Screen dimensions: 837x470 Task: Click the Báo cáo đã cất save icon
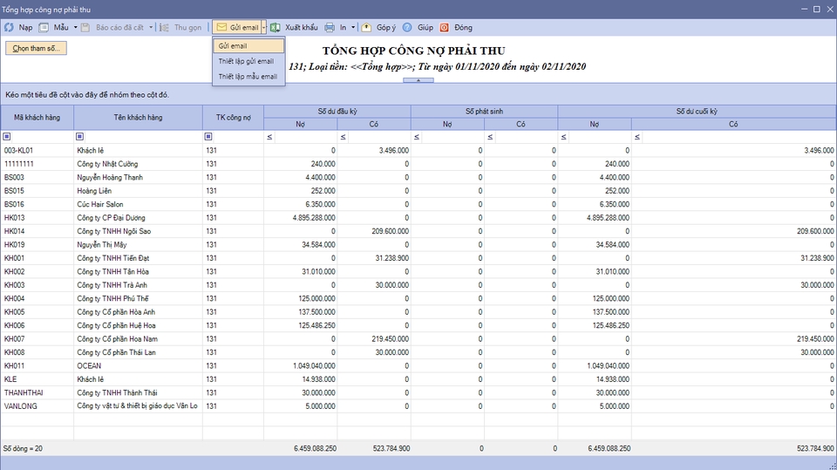pyautogui.click(x=85, y=27)
